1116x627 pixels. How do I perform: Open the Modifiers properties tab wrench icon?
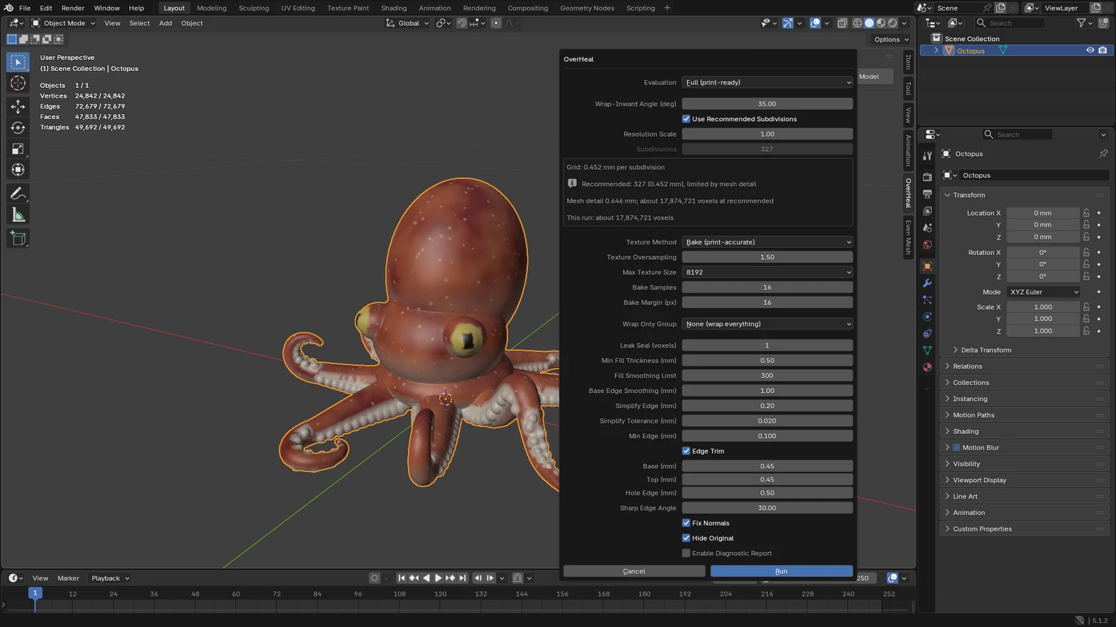927,283
